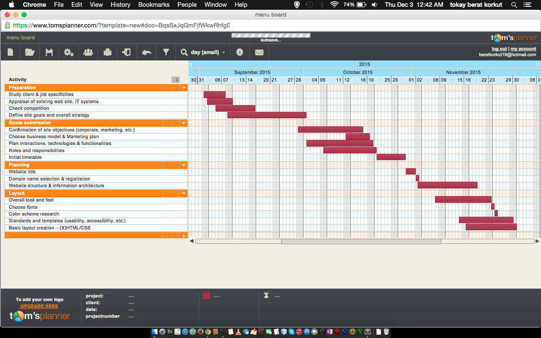
Task: Open the History menu
Action: coord(120,5)
